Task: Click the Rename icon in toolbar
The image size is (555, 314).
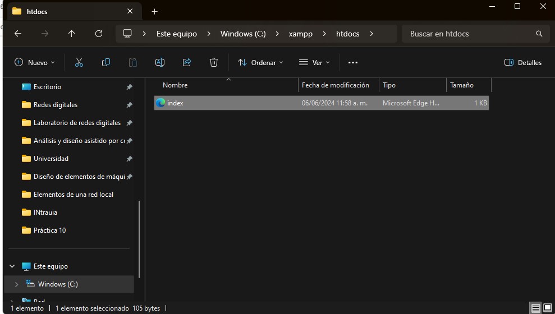Action: (160, 63)
